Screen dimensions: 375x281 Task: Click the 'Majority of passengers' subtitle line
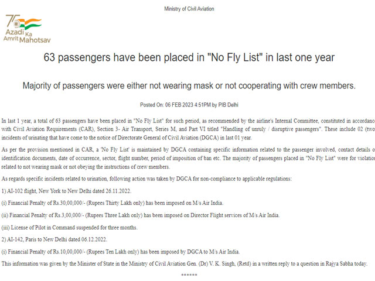coord(189,85)
